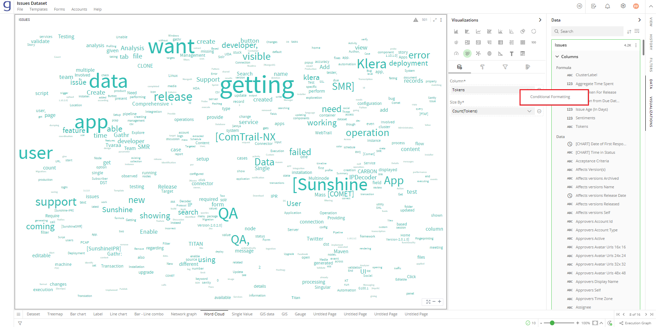This screenshot has width=656, height=327.
Task: Switch to the format paint-roller tab
Action: pos(482,67)
